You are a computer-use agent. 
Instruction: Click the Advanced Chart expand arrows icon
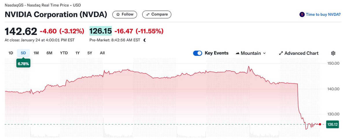click(x=280, y=53)
